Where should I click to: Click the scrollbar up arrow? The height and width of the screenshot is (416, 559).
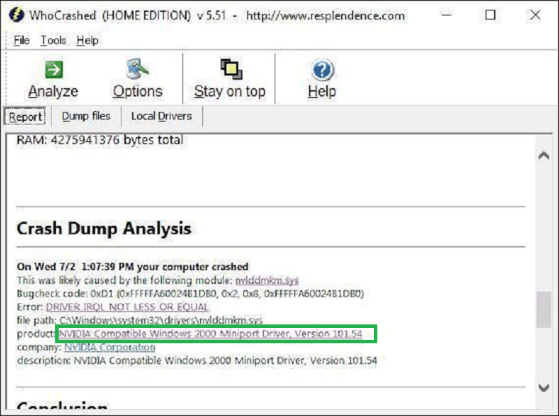[543, 155]
